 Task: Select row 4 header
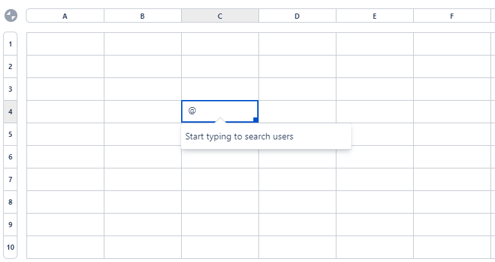[x=11, y=112]
